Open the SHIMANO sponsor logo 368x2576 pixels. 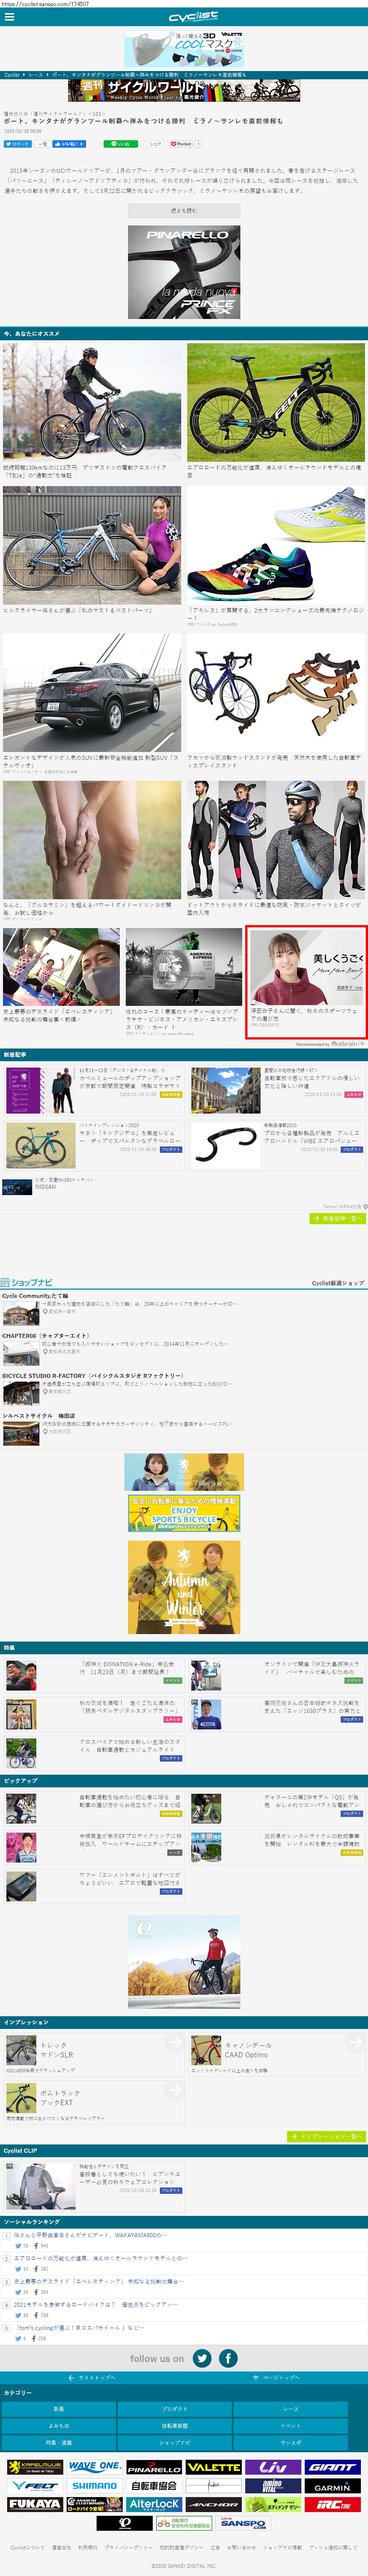pos(95,2486)
